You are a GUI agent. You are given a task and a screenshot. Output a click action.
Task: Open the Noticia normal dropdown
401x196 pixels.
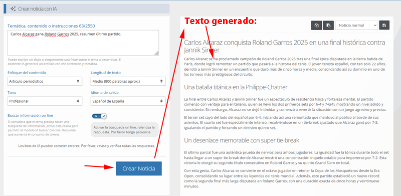pos(356,26)
